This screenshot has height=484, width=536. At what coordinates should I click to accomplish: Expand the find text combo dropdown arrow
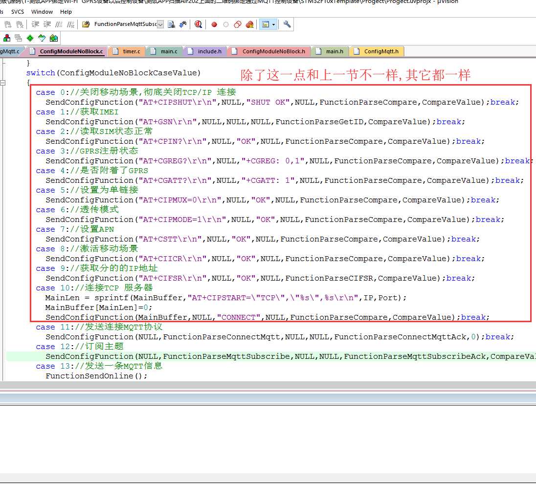(x=160, y=24)
